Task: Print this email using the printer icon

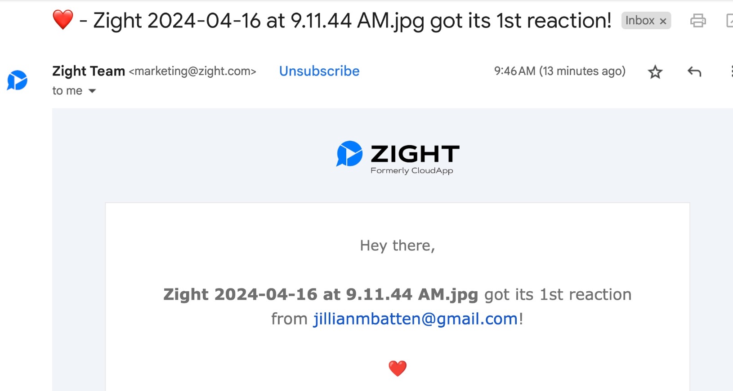Action: click(697, 21)
